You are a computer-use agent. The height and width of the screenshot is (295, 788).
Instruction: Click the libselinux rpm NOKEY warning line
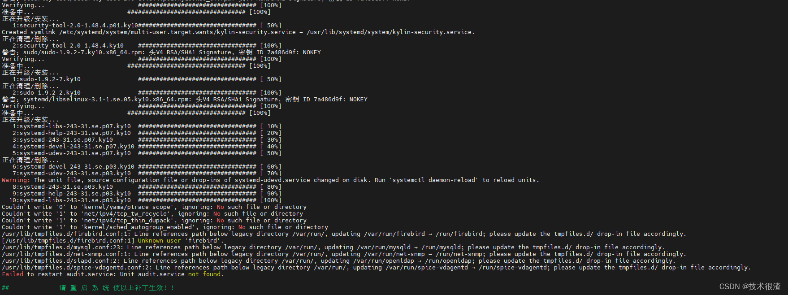point(185,99)
